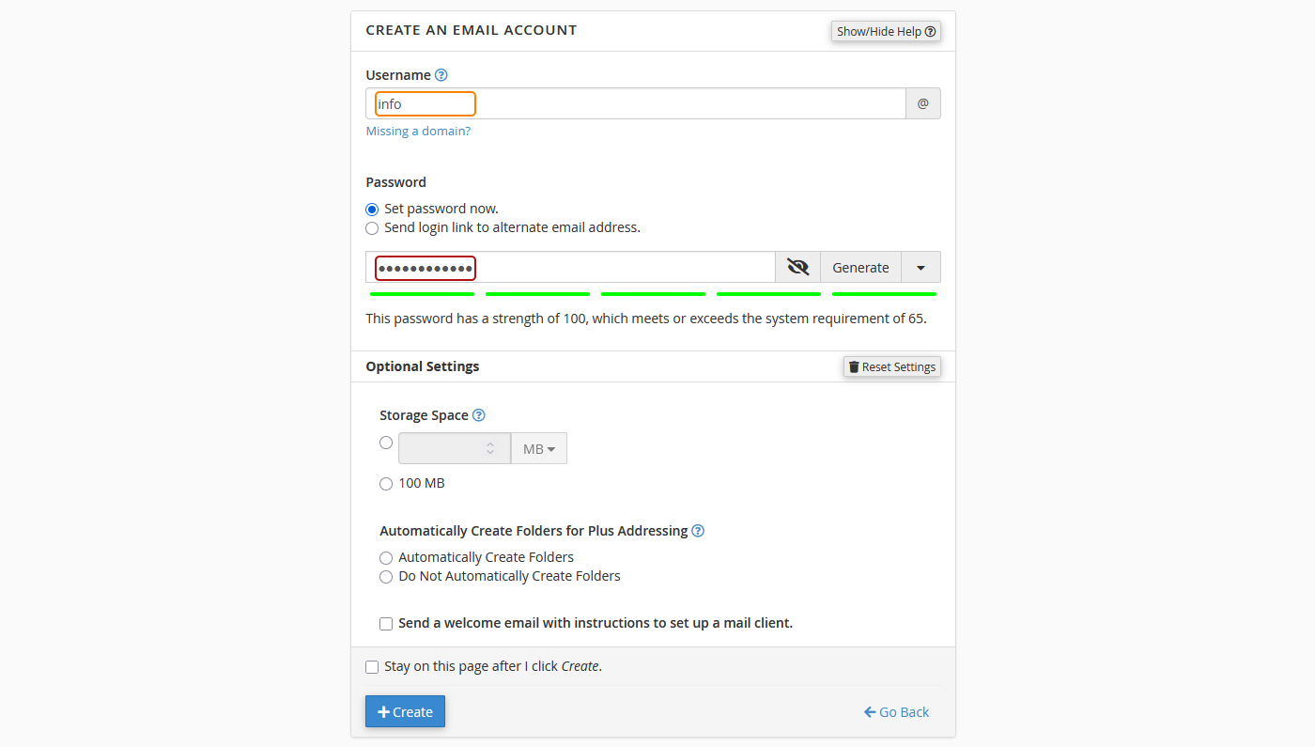The width and height of the screenshot is (1315, 747).
Task: Select the Set password now option
Action: [372, 210]
